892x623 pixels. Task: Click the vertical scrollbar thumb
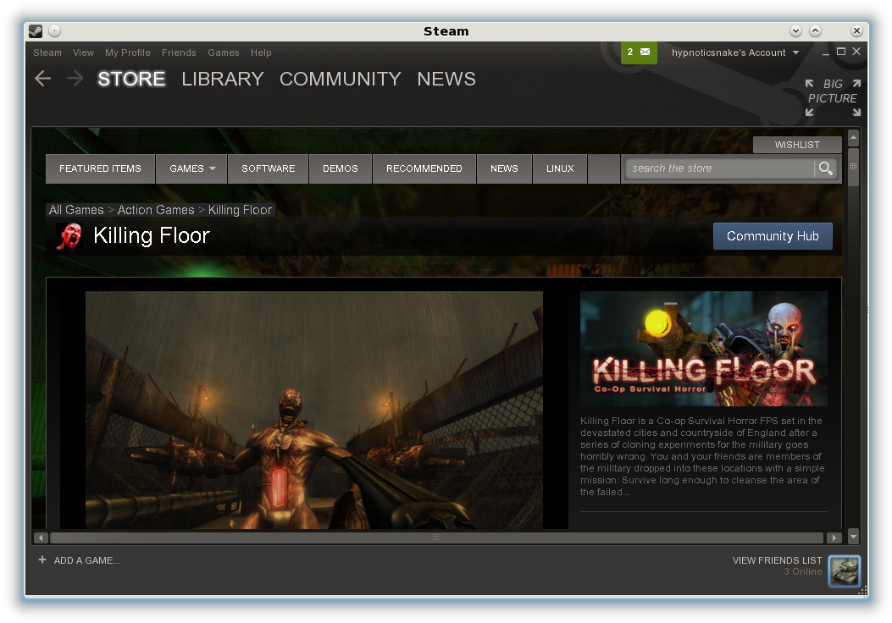click(x=853, y=167)
